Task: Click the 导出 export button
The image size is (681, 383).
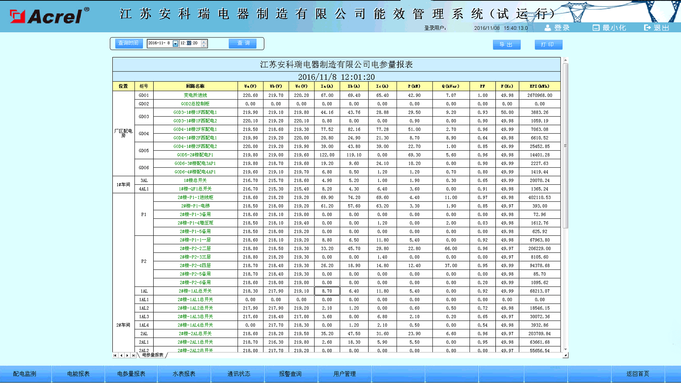Action: point(506,45)
